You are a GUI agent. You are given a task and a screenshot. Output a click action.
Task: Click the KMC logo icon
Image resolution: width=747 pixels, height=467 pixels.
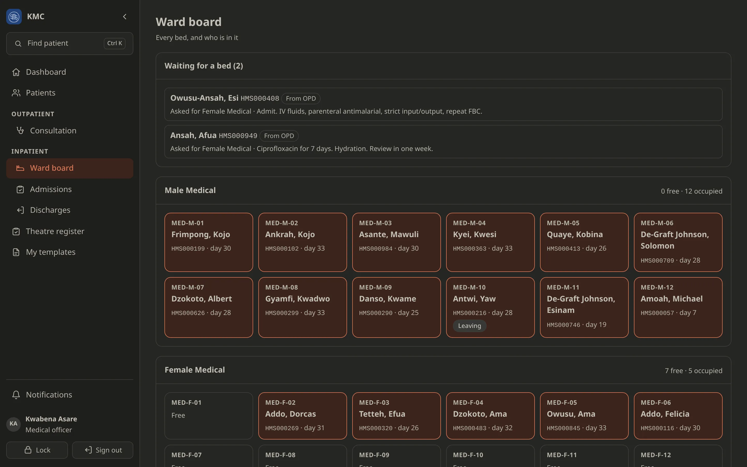(x=14, y=17)
